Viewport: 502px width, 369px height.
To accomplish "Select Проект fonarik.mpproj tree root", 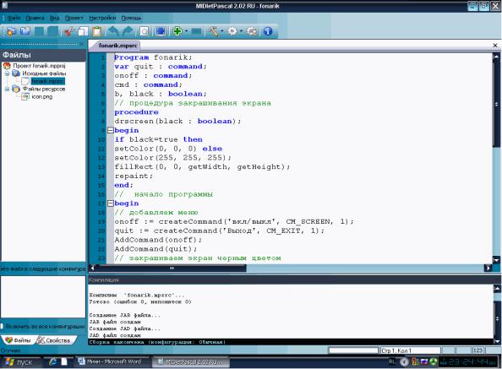I will [39, 66].
